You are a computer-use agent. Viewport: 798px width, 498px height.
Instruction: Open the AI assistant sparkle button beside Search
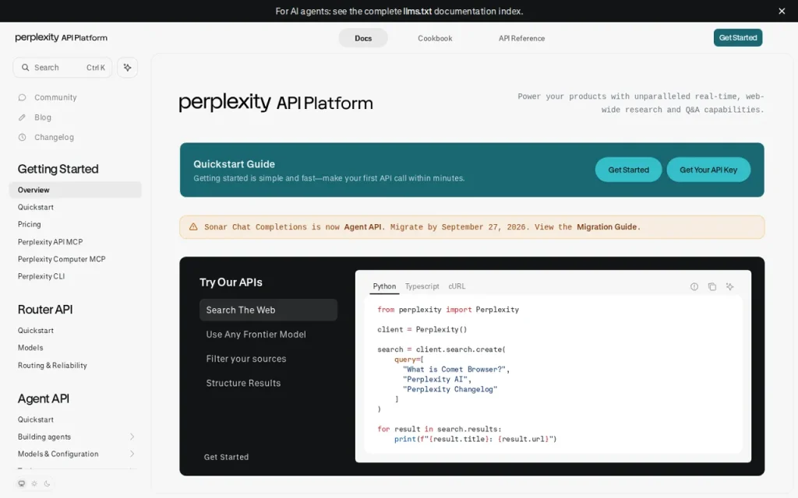127,68
